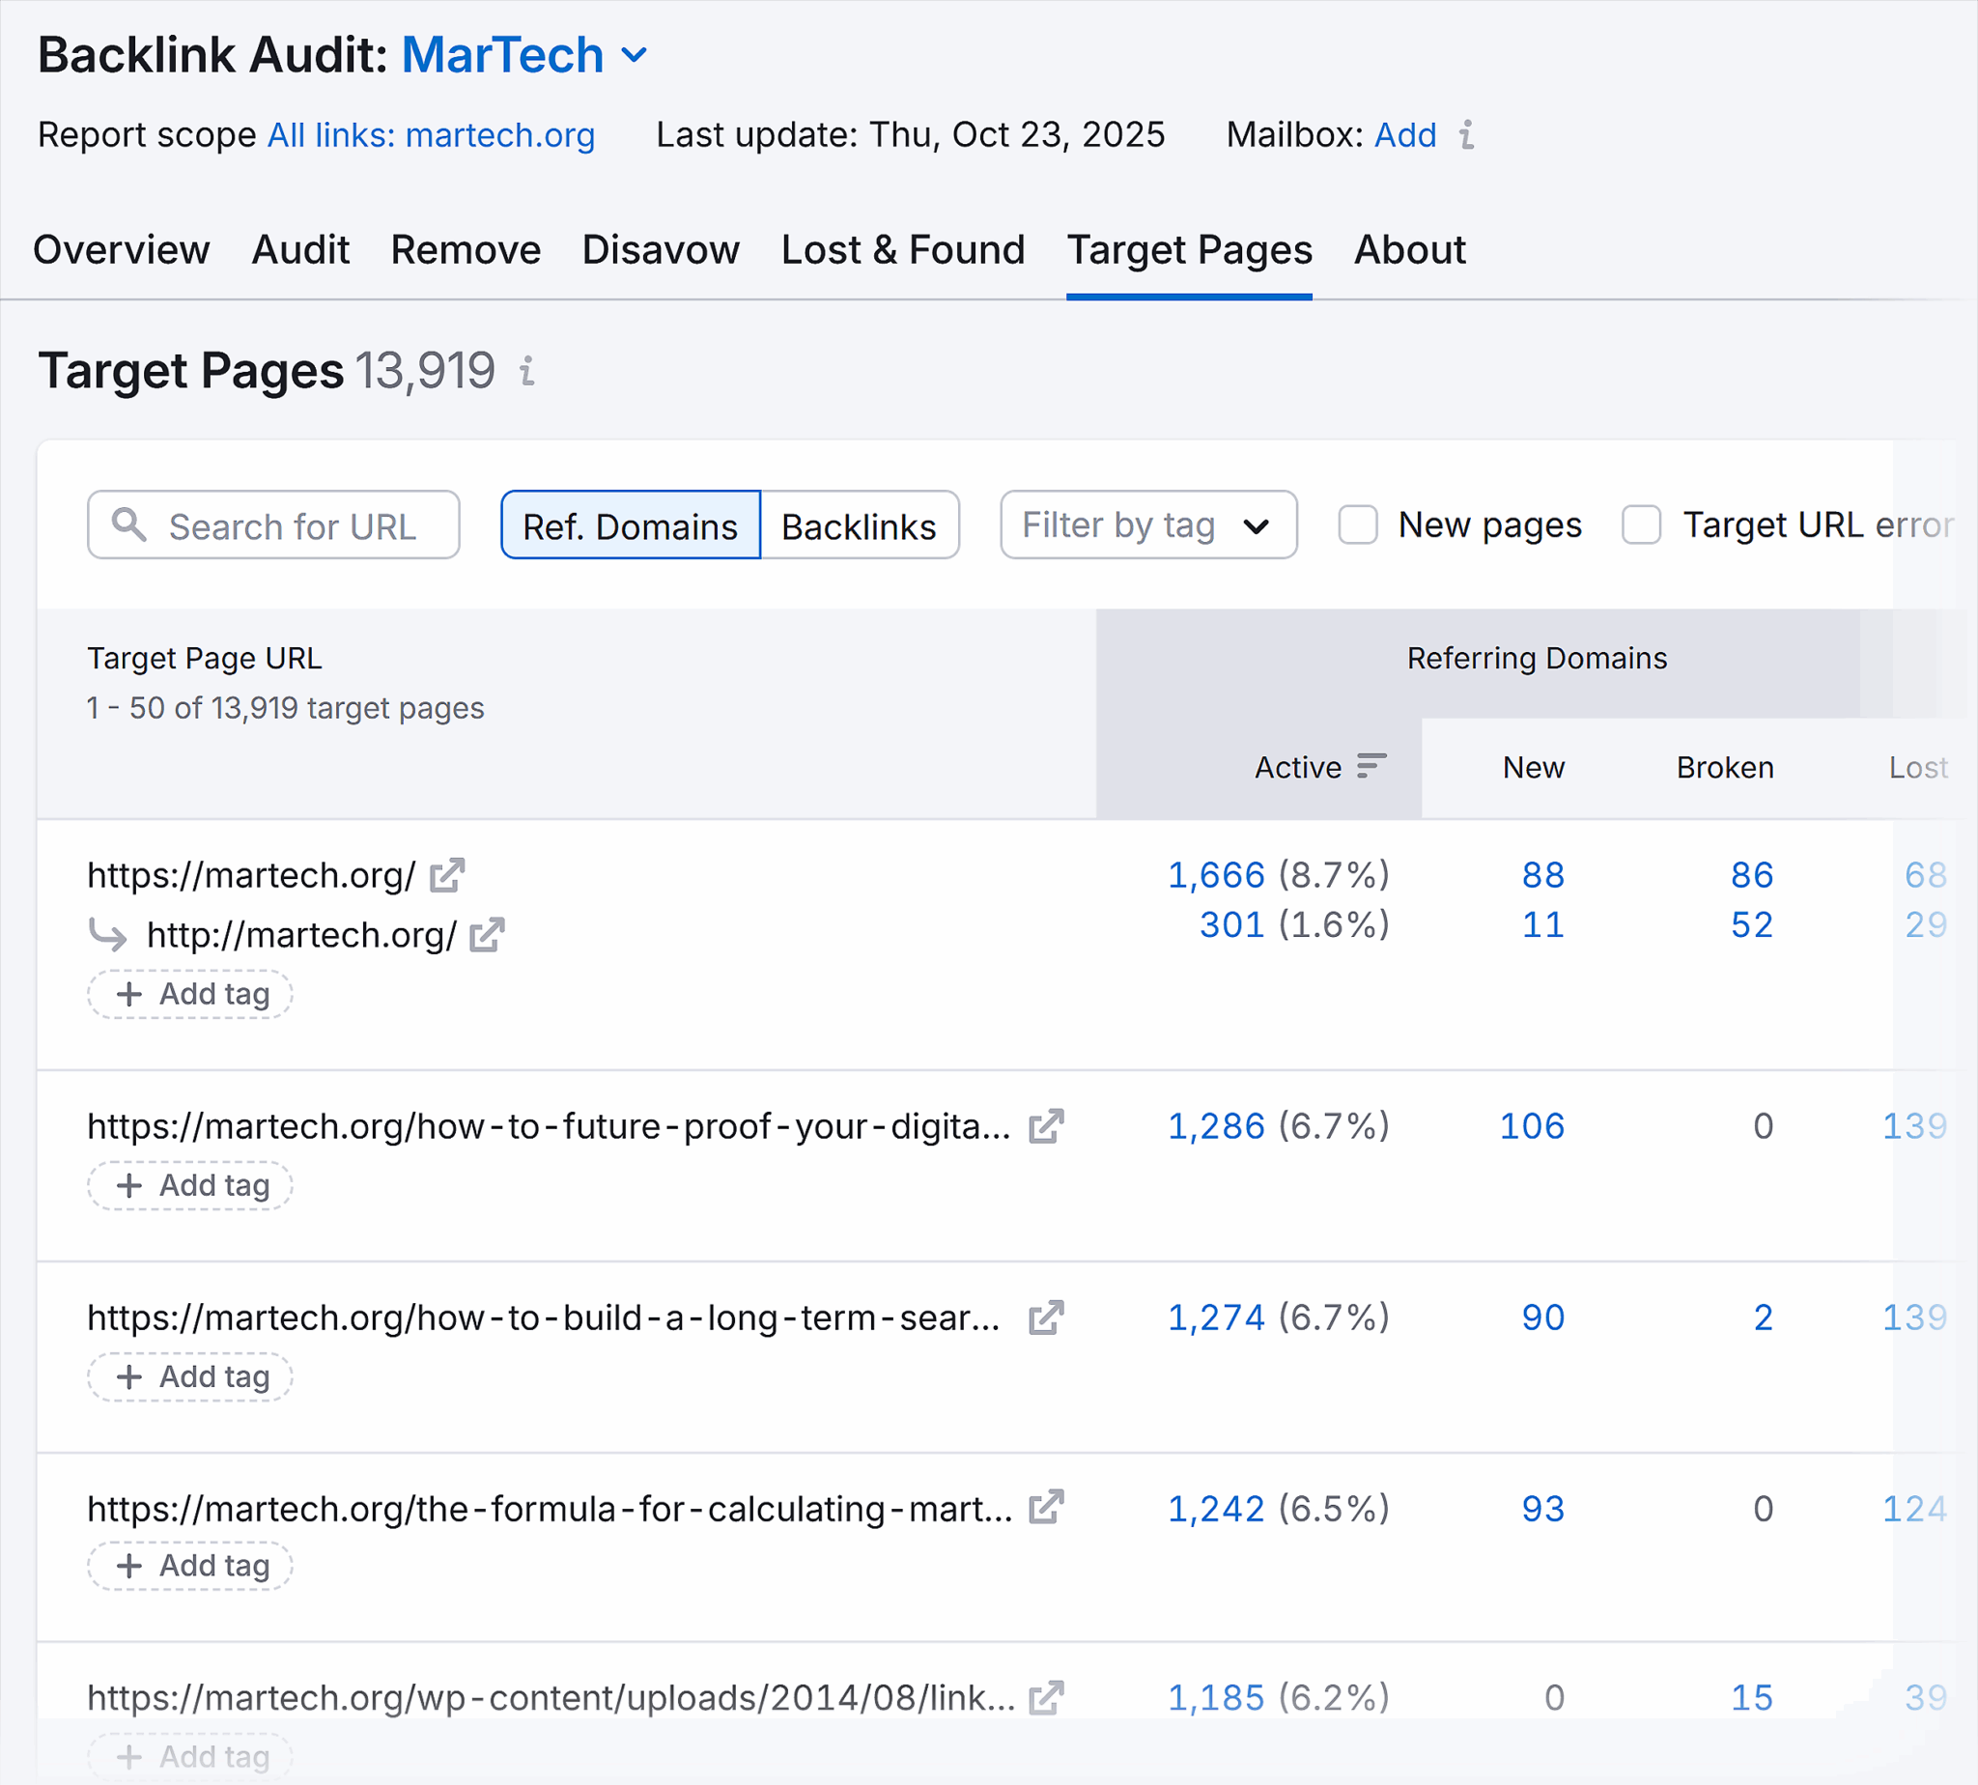Click the 1,666 active referring domains value
The width and height of the screenshot is (1978, 1785).
[x=1216, y=874]
